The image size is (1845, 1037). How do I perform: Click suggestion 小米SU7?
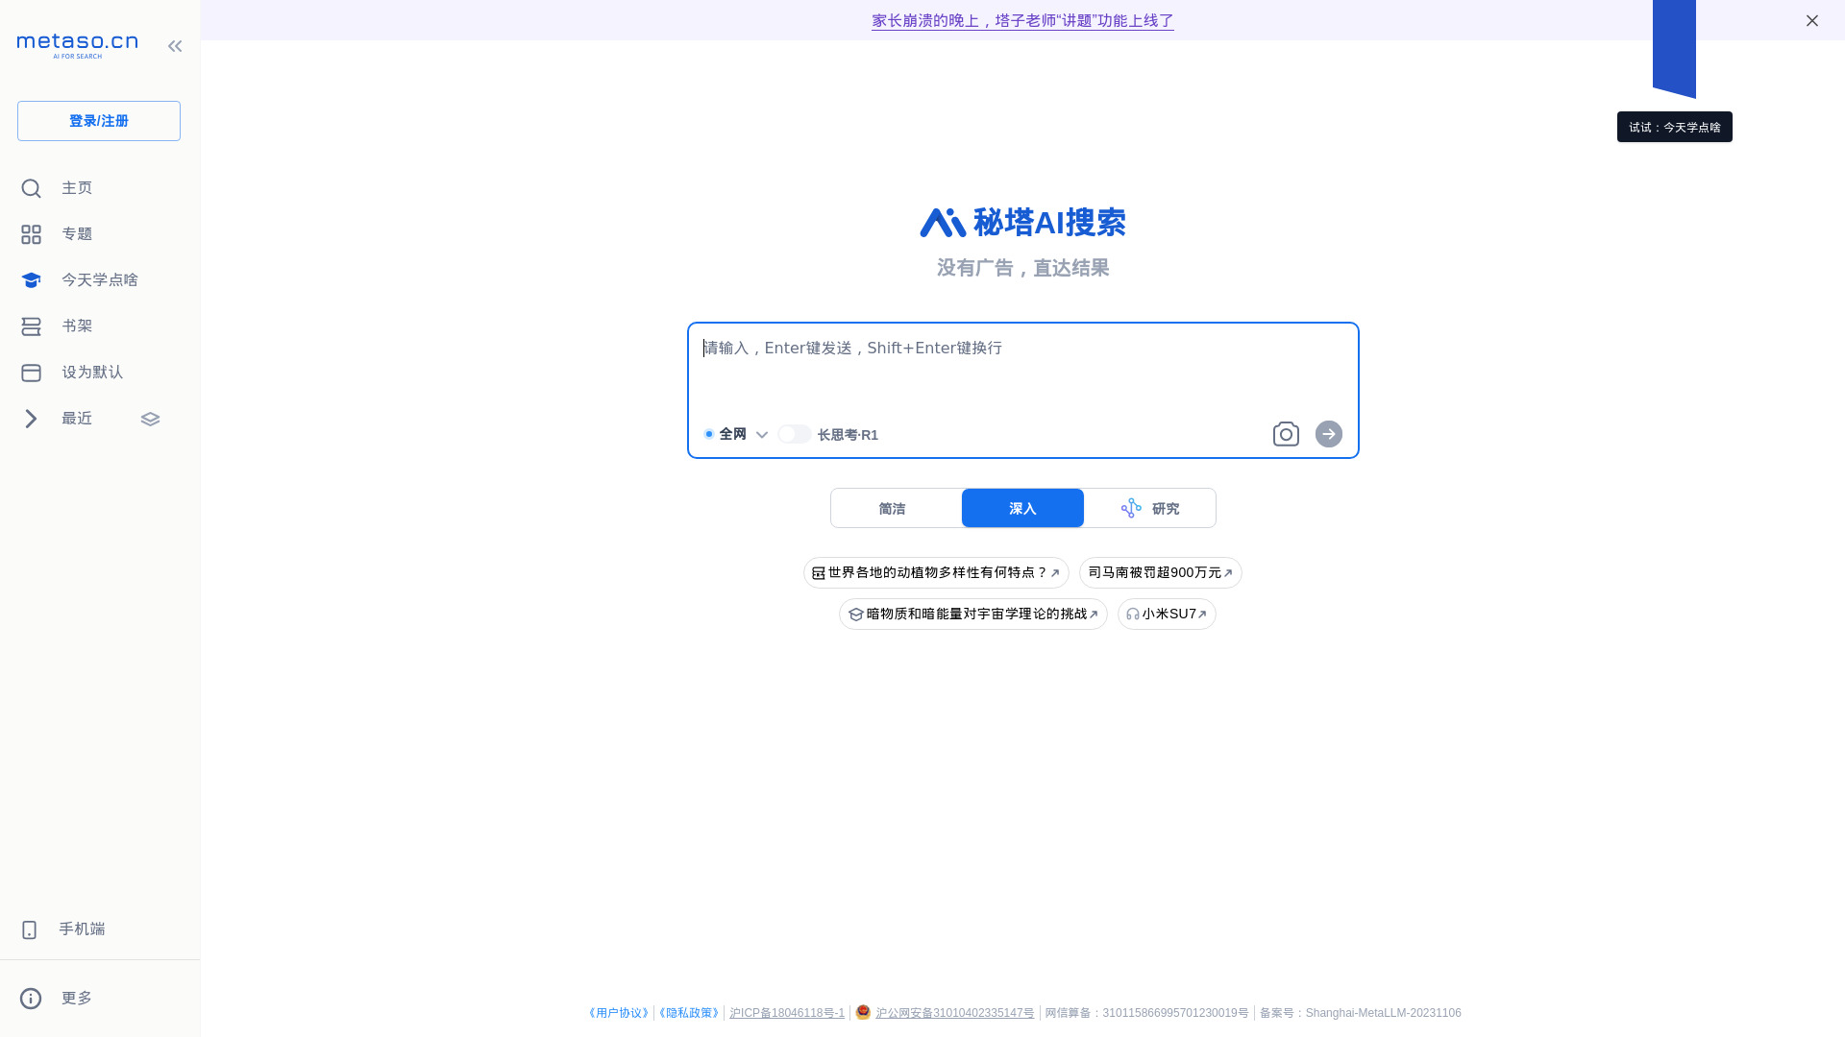point(1167,614)
